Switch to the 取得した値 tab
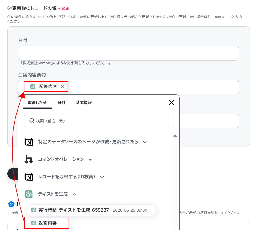 coord(37,103)
